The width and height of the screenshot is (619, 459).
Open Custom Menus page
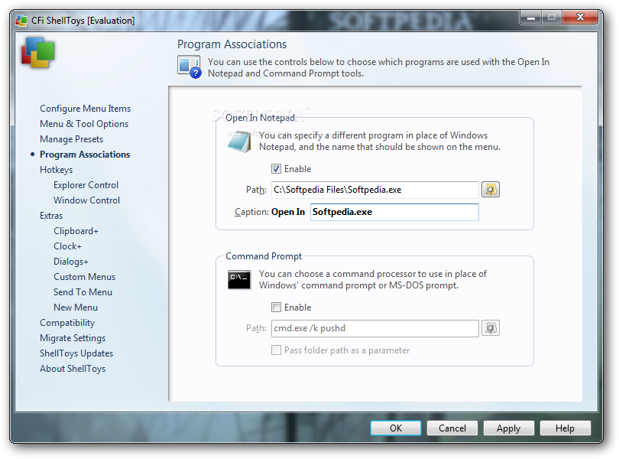85,277
